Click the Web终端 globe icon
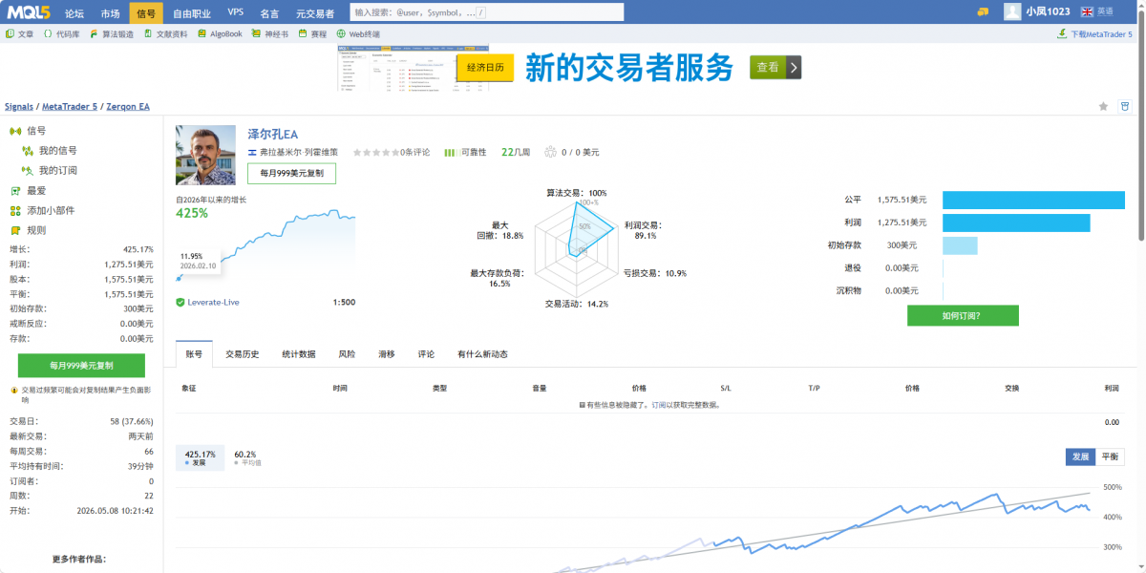The width and height of the screenshot is (1146, 573). pyautogui.click(x=341, y=33)
